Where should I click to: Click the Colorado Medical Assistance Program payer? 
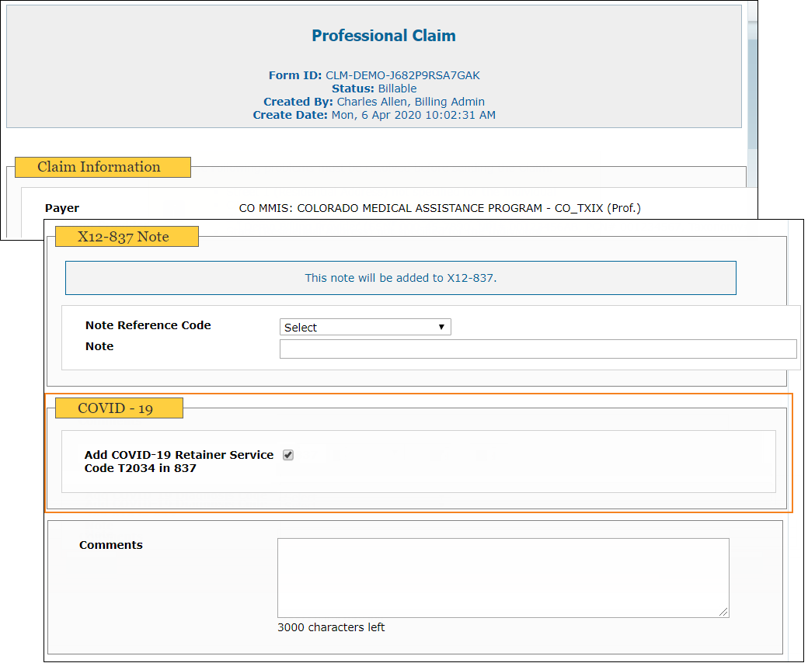pos(440,208)
